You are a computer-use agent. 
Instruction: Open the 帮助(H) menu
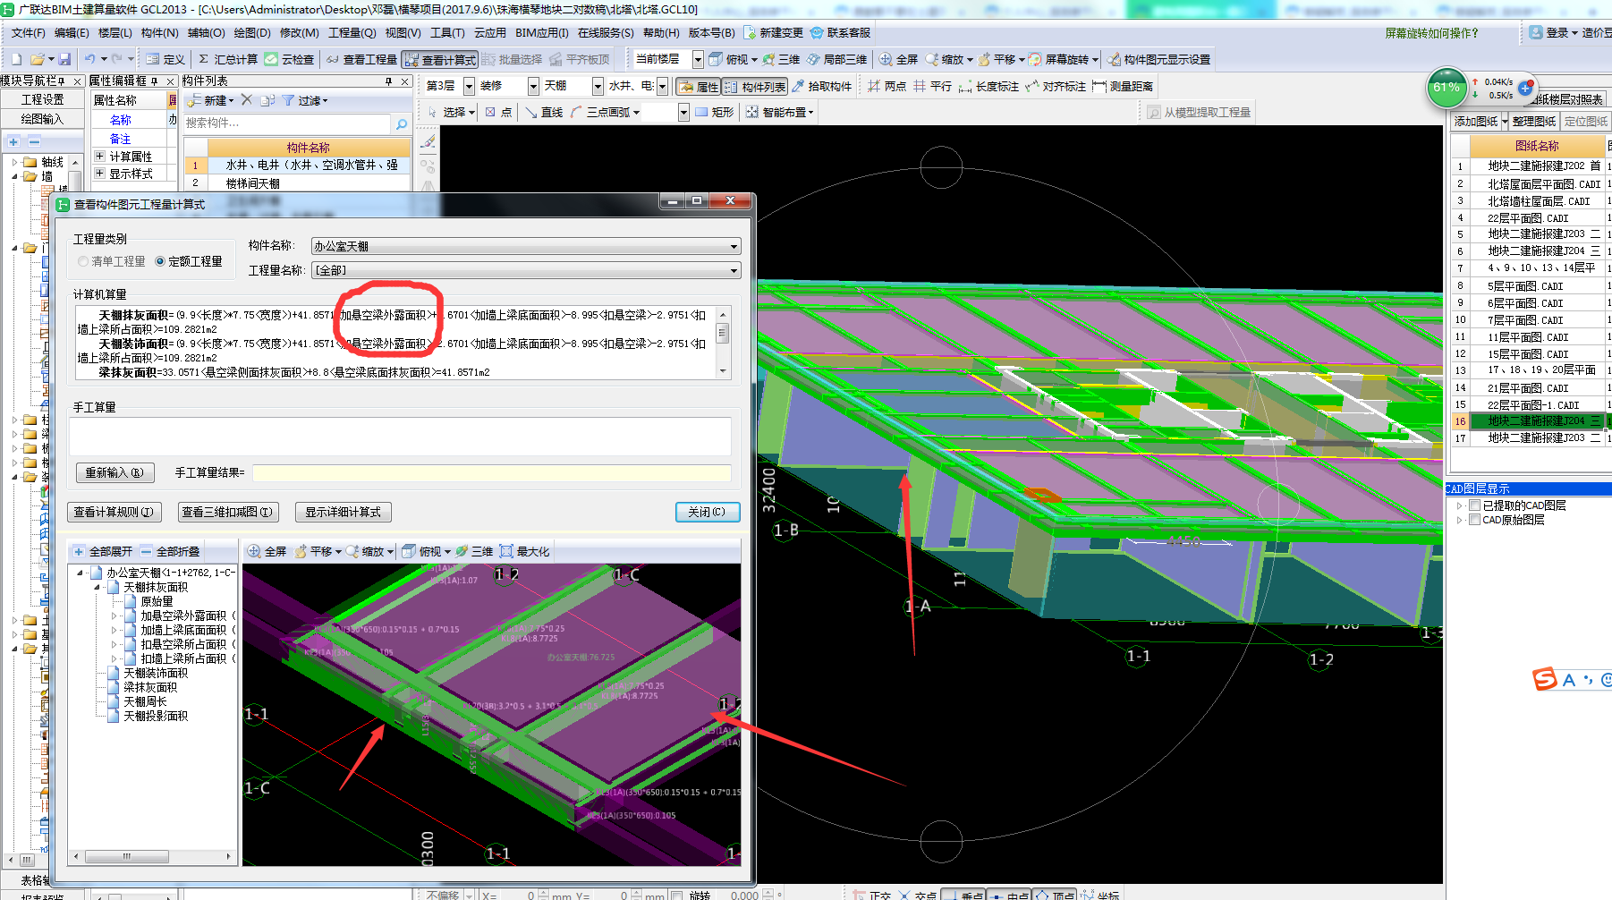click(661, 33)
